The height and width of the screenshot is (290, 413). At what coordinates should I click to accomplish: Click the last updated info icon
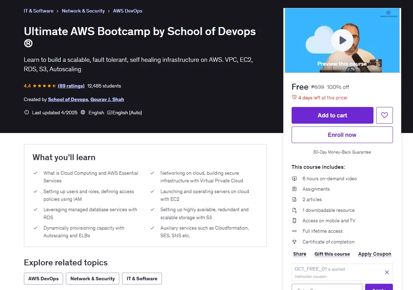click(x=27, y=113)
